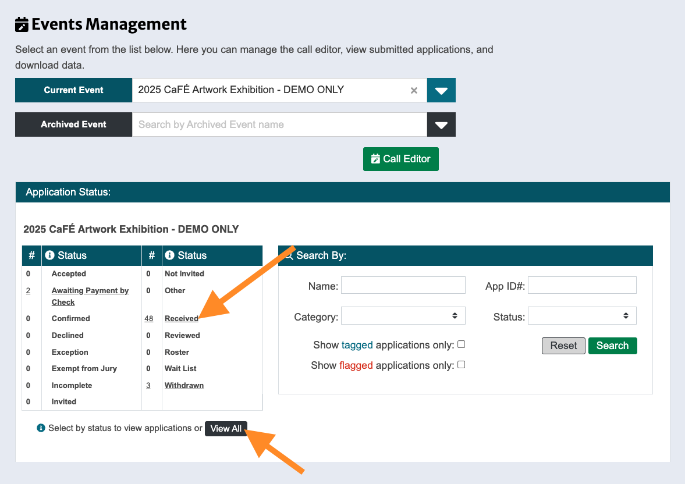Click the count 48 next to Received
The image size is (685, 484).
click(149, 318)
